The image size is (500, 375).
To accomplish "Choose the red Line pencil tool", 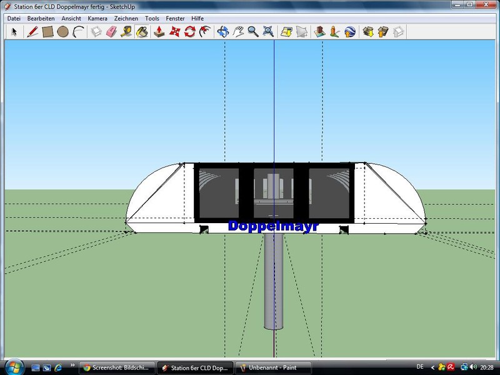I will point(32,32).
